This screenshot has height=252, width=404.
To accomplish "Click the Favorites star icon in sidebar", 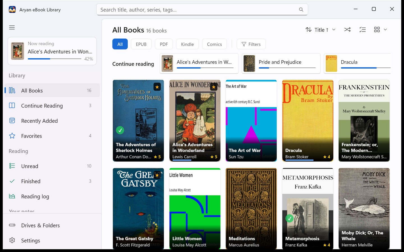I will [12, 136].
